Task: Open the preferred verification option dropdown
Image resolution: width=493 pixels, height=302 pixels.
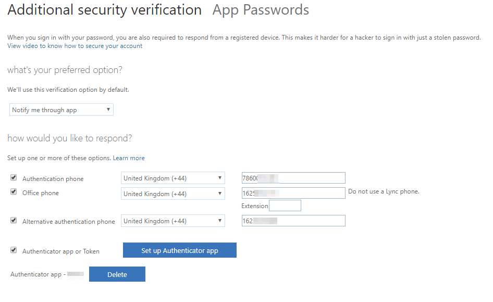Action: 61,110
